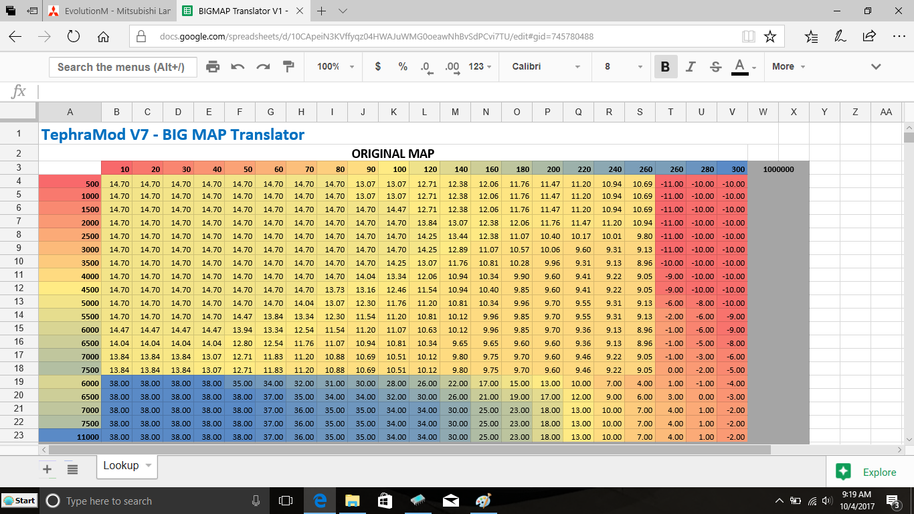Click the Print icon in the toolbar
Image resolution: width=914 pixels, height=514 pixels.
[213, 66]
